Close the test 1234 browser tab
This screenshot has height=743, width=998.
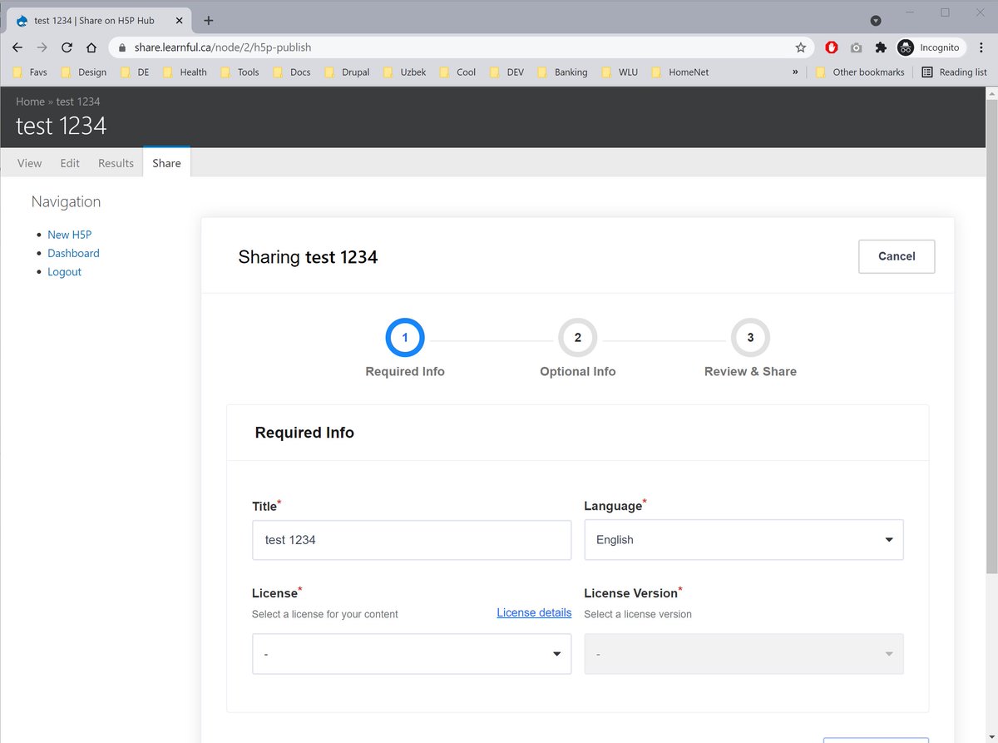(179, 20)
